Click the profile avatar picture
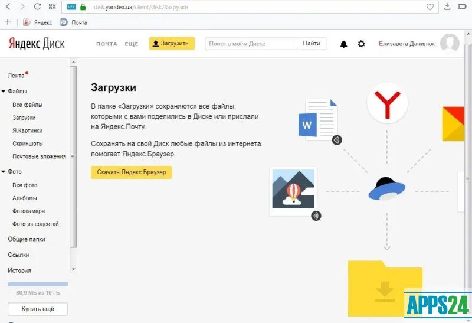This screenshot has height=323, width=472. click(x=450, y=44)
